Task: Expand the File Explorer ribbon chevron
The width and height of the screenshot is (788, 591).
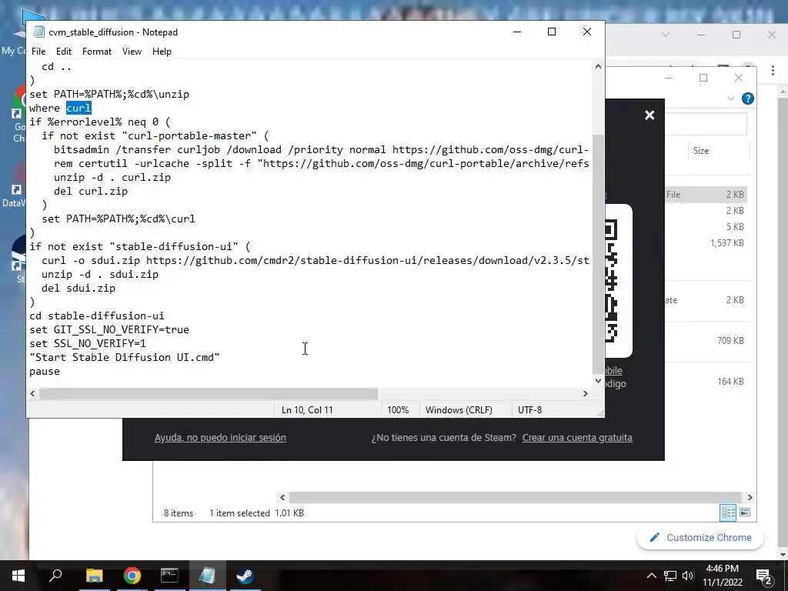Action: [731, 98]
